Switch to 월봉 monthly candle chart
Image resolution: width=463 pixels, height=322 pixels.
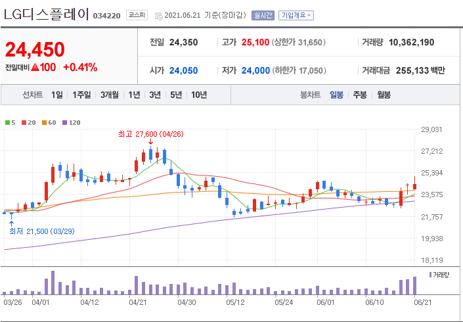pos(384,95)
